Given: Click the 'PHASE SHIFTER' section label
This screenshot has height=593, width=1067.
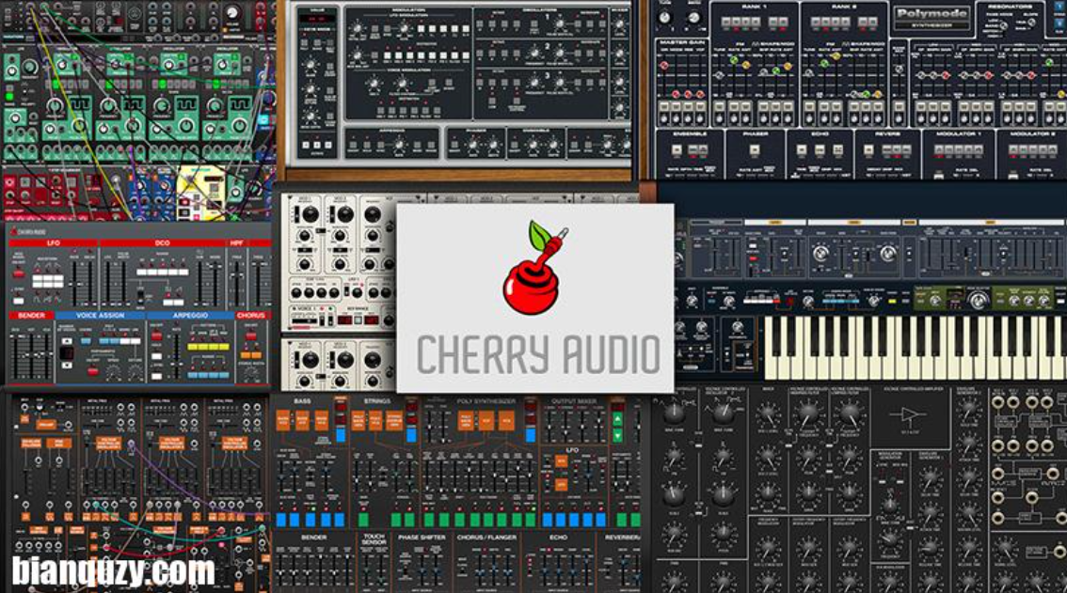Looking at the screenshot, I should point(422,538).
